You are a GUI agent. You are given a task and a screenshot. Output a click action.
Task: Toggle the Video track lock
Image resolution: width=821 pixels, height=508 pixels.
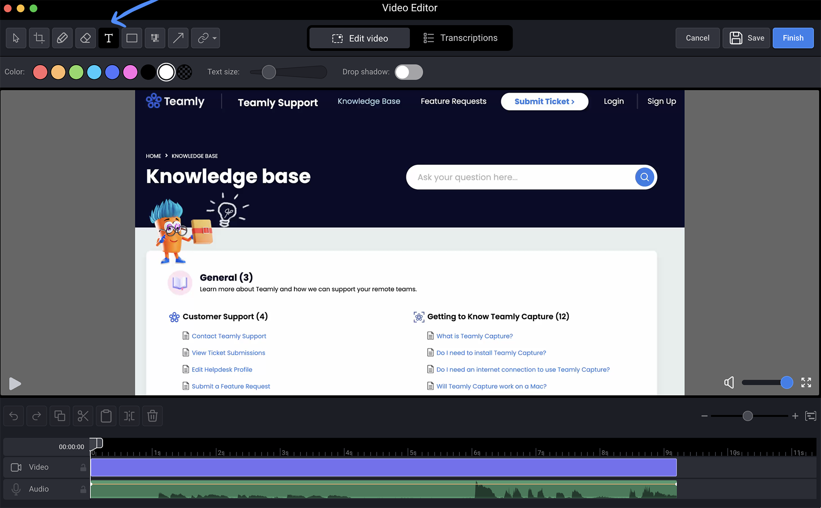(x=83, y=467)
